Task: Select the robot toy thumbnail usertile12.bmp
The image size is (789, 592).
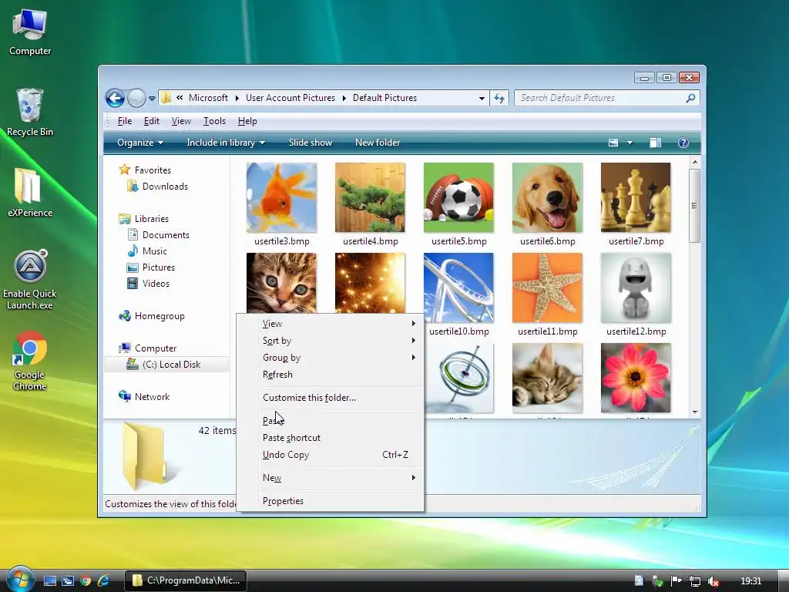Action: coord(636,288)
